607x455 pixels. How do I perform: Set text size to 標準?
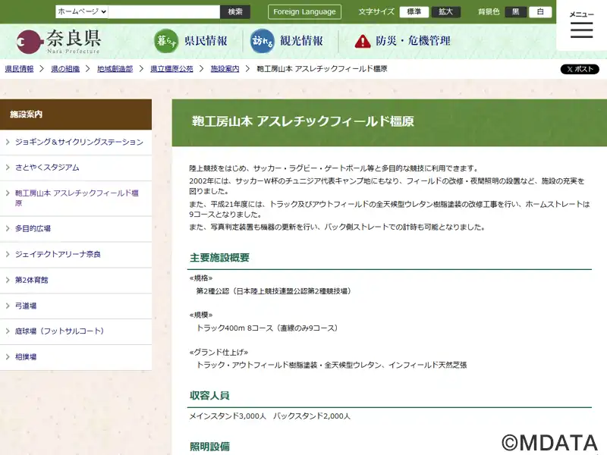pyautogui.click(x=414, y=12)
